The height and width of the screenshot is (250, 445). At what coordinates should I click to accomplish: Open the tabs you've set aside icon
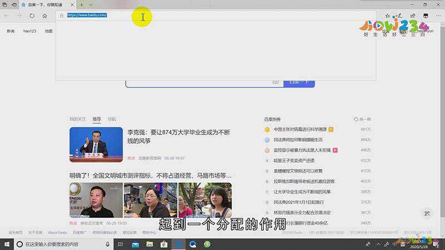[4, 4]
